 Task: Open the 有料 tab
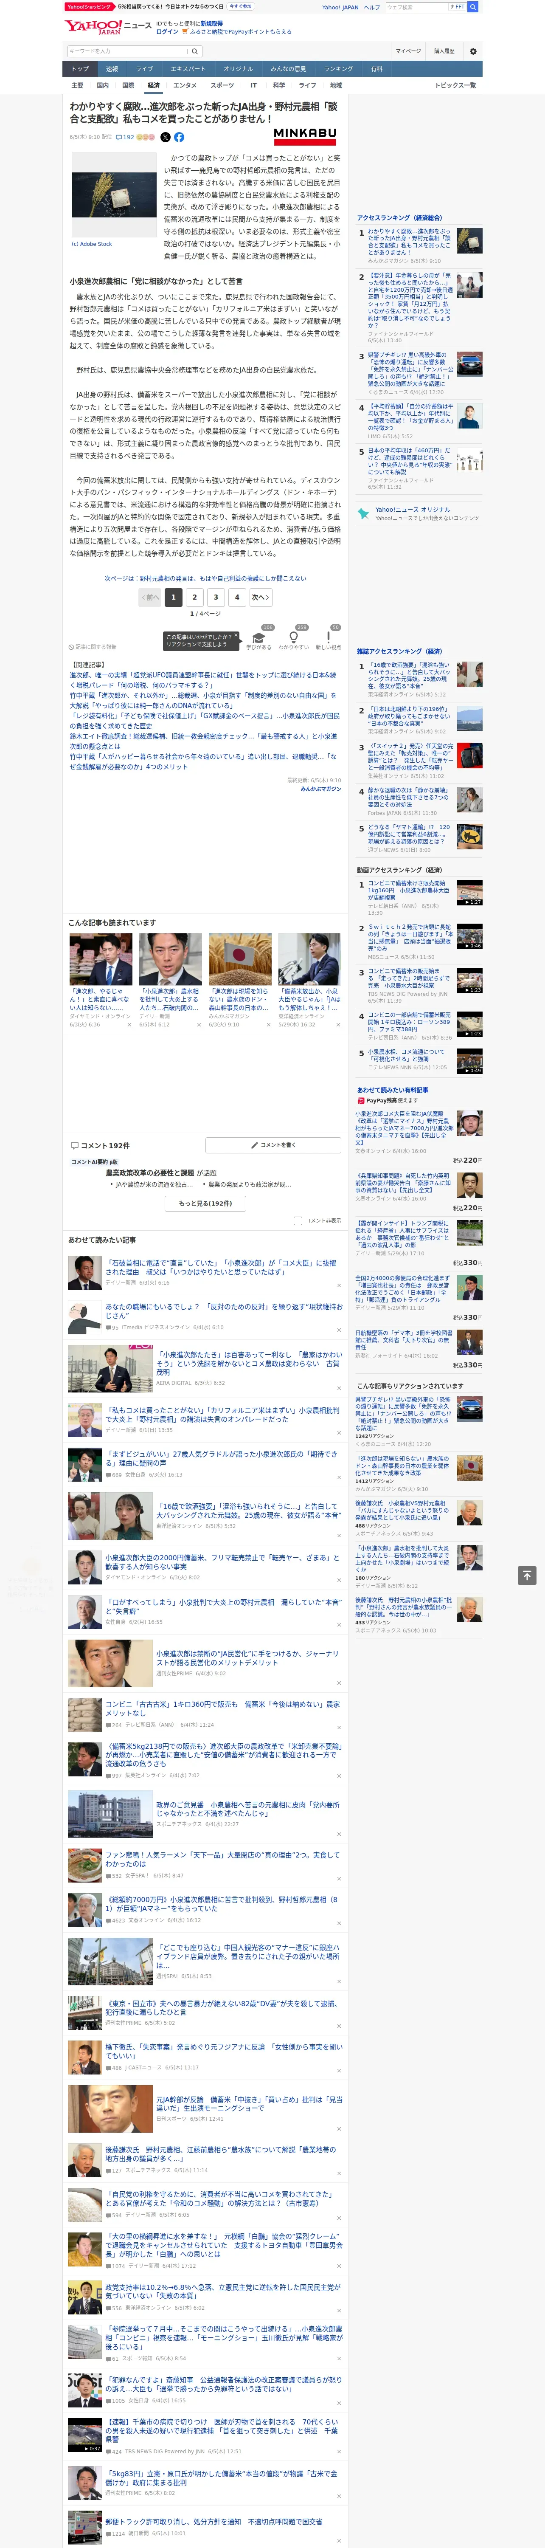pyautogui.click(x=376, y=69)
